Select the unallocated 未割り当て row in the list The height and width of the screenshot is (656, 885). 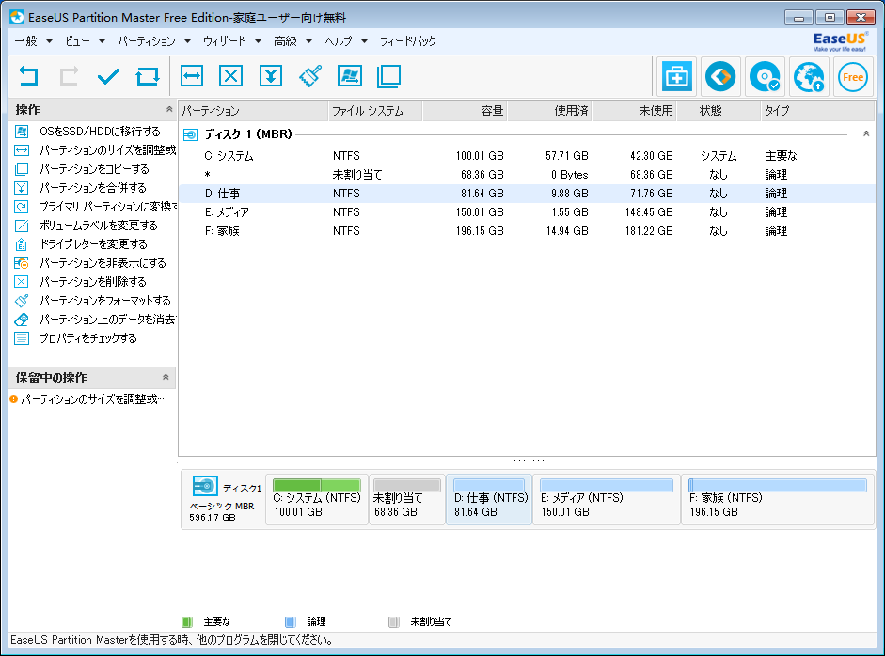527,175
